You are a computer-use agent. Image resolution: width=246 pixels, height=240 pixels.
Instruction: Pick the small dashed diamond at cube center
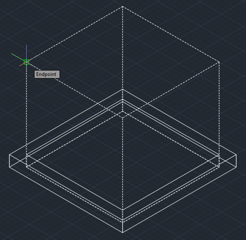click(x=122, y=114)
